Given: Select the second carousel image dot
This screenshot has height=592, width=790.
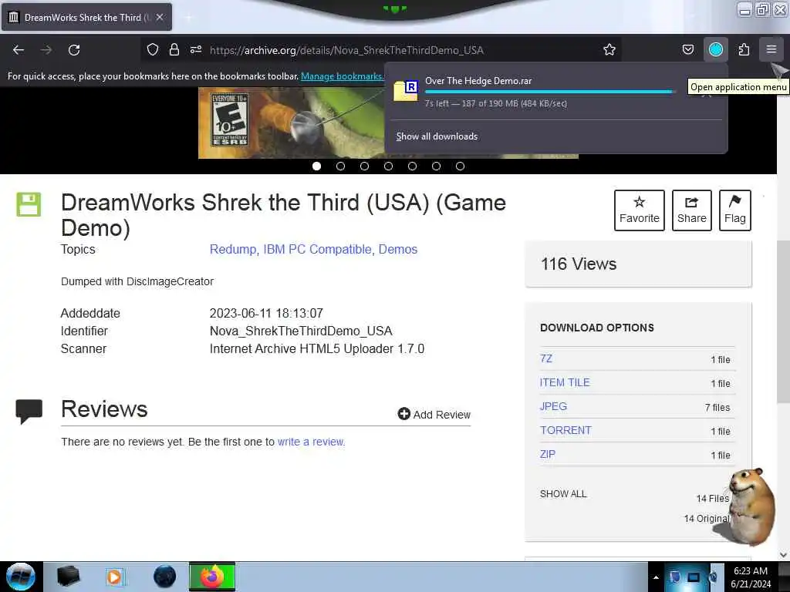Looking at the screenshot, I should click(x=340, y=166).
